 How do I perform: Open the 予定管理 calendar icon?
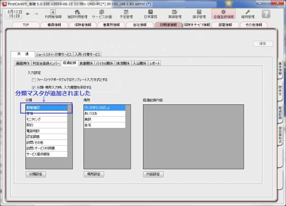click(x=126, y=13)
